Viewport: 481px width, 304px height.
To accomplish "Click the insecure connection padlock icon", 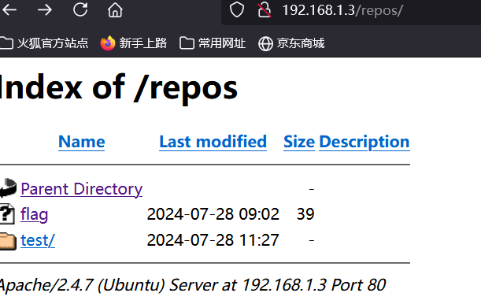I will coord(265,9).
